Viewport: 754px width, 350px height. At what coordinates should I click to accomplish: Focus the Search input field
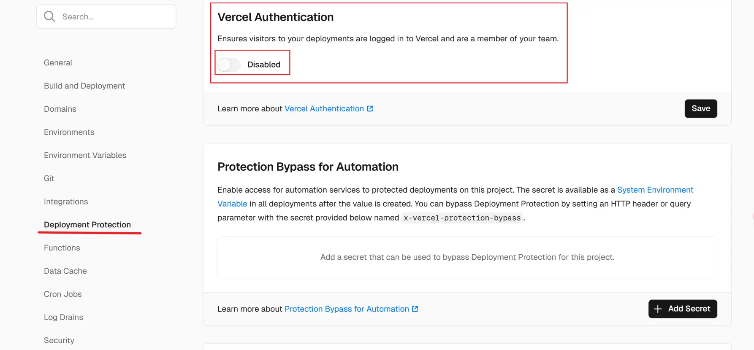point(114,17)
